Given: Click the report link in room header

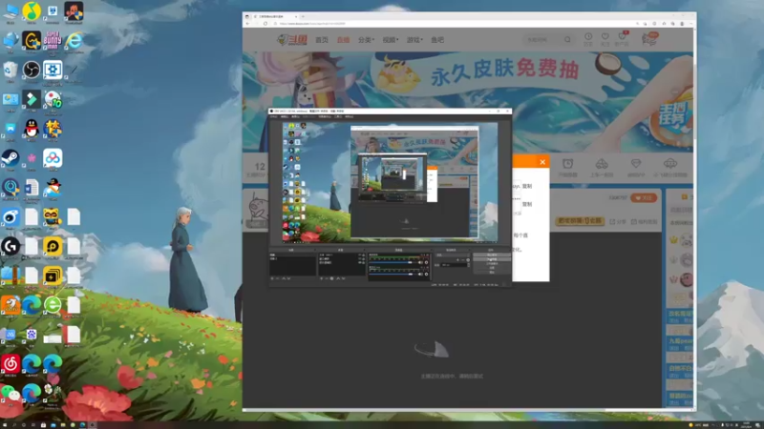Looking at the screenshot, I should (x=644, y=222).
